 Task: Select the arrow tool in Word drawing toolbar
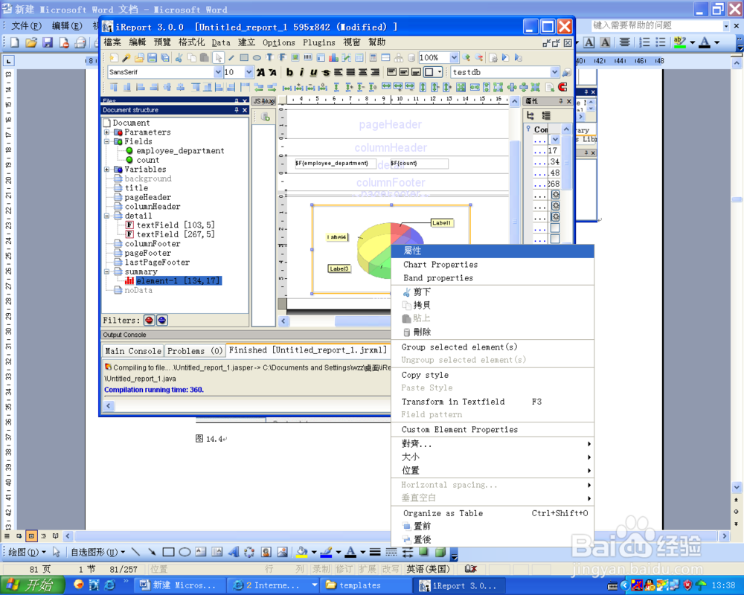(x=152, y=553)
